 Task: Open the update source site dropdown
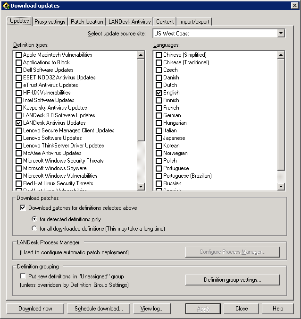point(281,33)
